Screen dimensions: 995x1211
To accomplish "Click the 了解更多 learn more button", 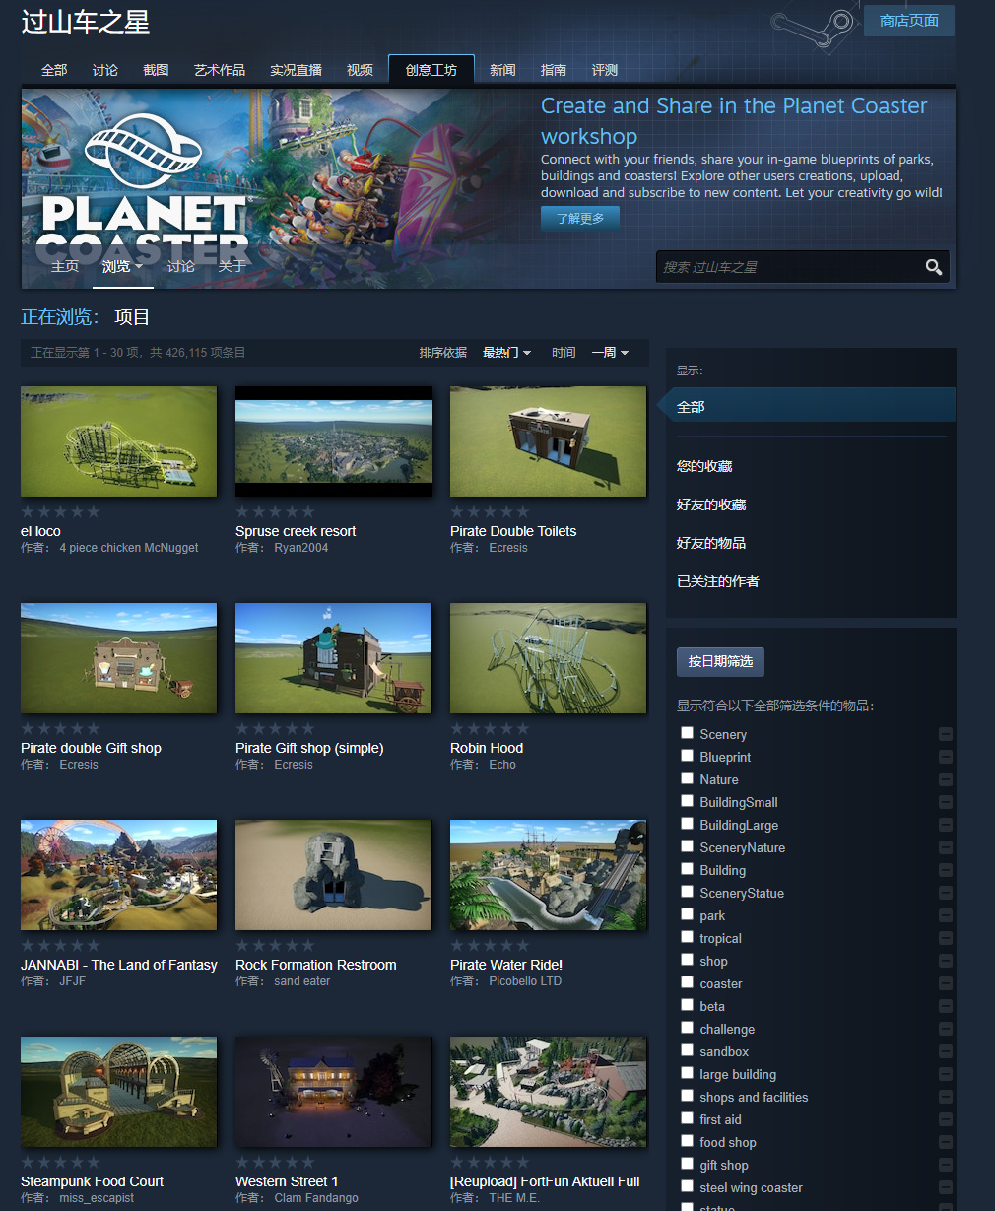I will 580,218.
